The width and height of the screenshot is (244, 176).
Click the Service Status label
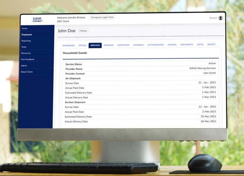pos(73,64)
